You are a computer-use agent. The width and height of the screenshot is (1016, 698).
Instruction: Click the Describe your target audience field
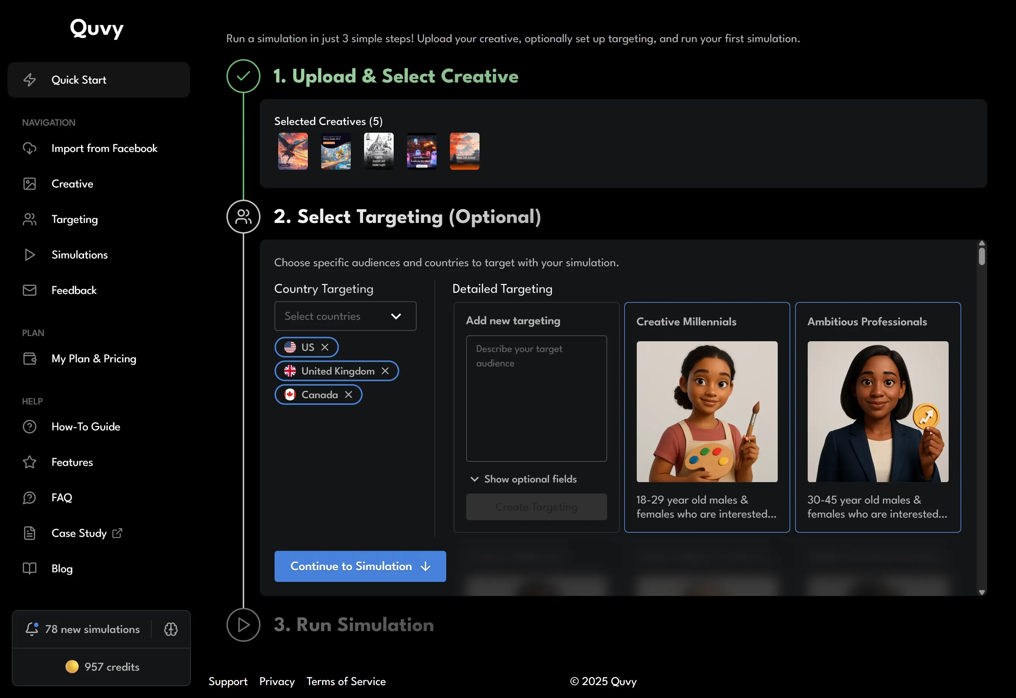[x=536, y=398]
